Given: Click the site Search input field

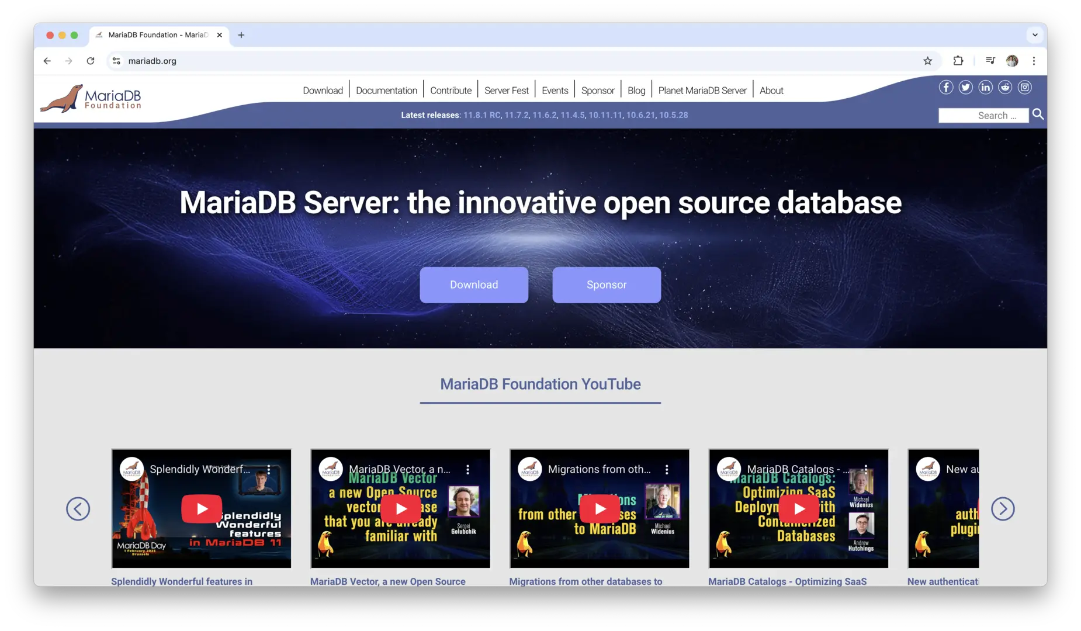Looking at the screenshot, I should (983, 116).
